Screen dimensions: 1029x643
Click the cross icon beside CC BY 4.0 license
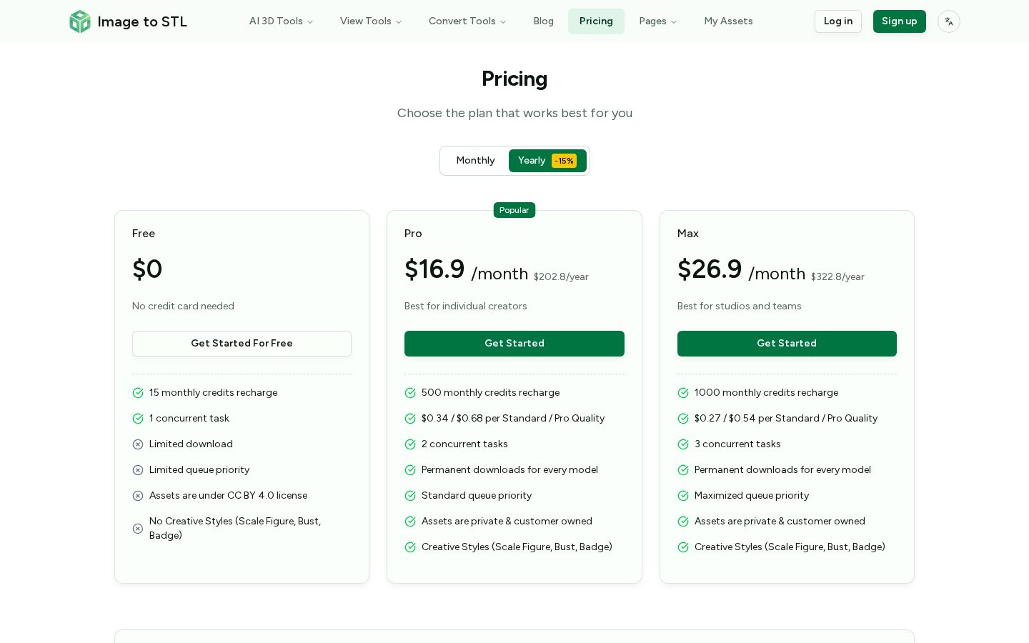138,496
